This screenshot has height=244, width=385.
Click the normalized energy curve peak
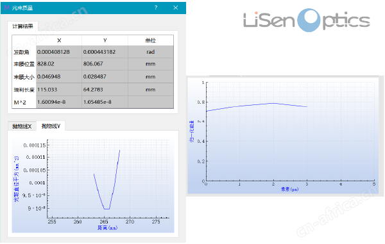pos(273,103)
